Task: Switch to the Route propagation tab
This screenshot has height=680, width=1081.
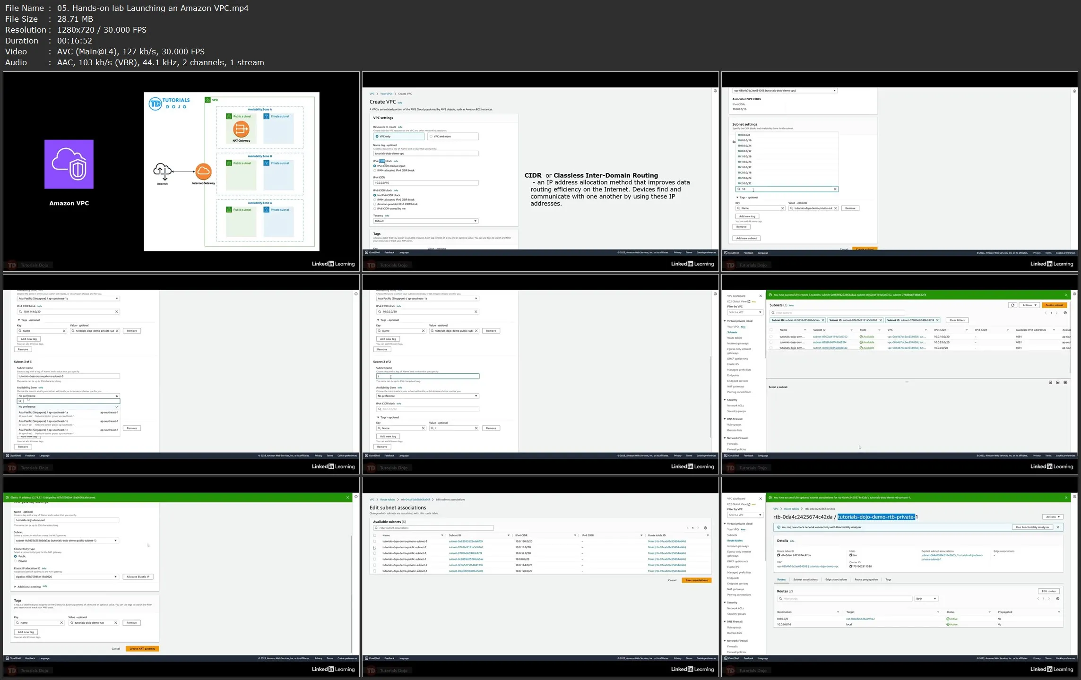Action: tap(866, 579)
